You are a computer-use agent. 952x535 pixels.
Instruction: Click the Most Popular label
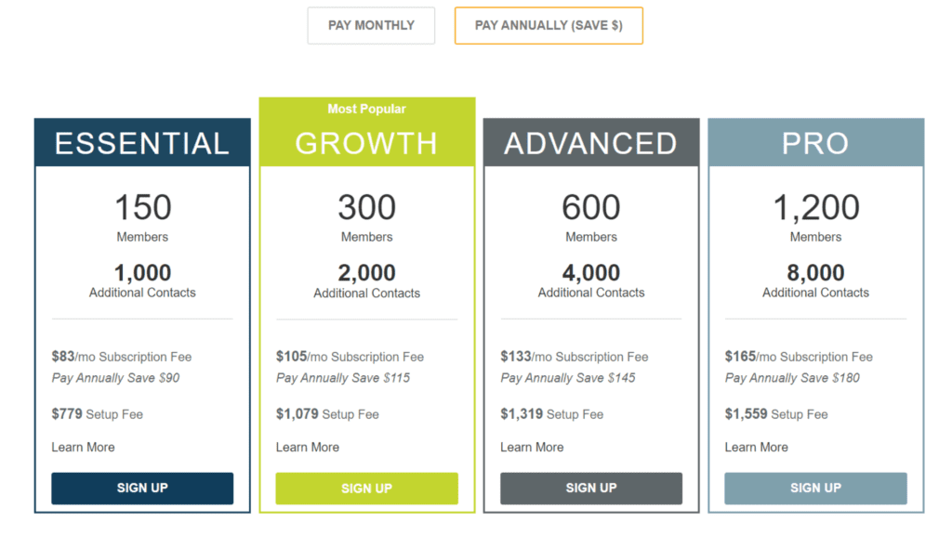tap(366, 110)
